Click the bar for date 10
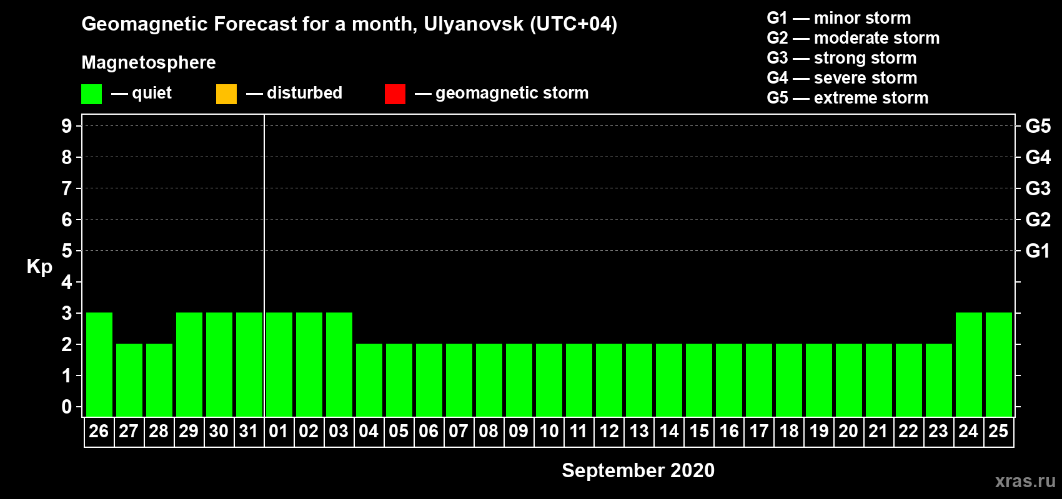This screenshot has width=1062, height=499. tap(549, 380)
